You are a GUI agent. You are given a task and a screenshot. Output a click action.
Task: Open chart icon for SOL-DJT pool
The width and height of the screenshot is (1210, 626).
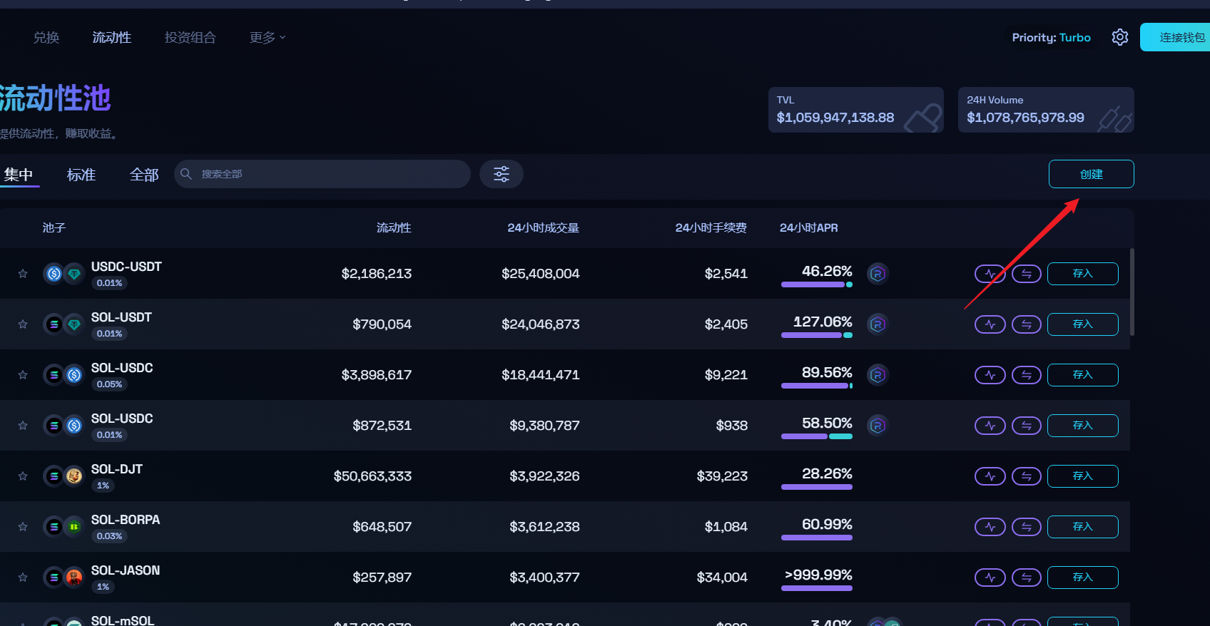click(x=990, y=476)
